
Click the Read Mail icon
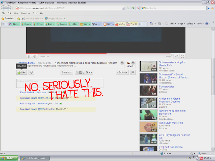tap(167, 23)
